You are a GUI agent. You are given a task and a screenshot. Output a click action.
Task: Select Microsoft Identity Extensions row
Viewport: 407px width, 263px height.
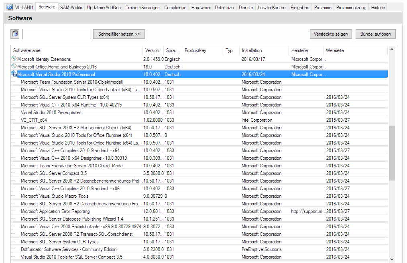tap(199, 59)
